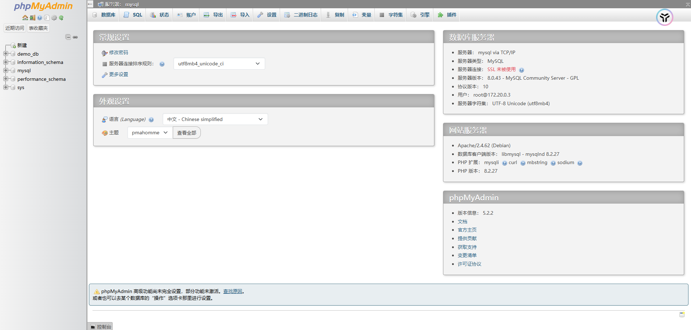
Task: Expand the mysql database node
Action: (6, 70)
